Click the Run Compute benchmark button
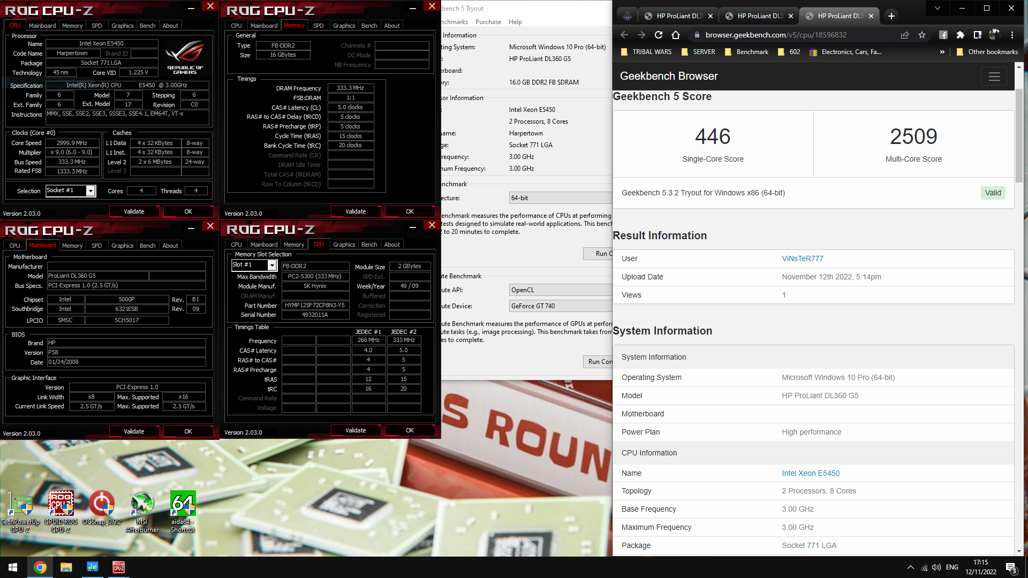Viewport: 1028px width, 578px height. (x=598, y=362)
